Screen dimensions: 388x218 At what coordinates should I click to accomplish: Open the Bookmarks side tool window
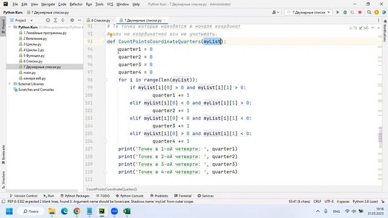(x=3, y=155)
